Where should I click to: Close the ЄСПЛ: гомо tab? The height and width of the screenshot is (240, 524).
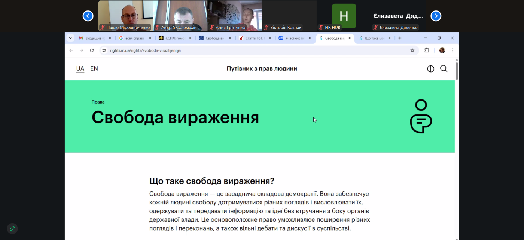(x=190, y=38)
